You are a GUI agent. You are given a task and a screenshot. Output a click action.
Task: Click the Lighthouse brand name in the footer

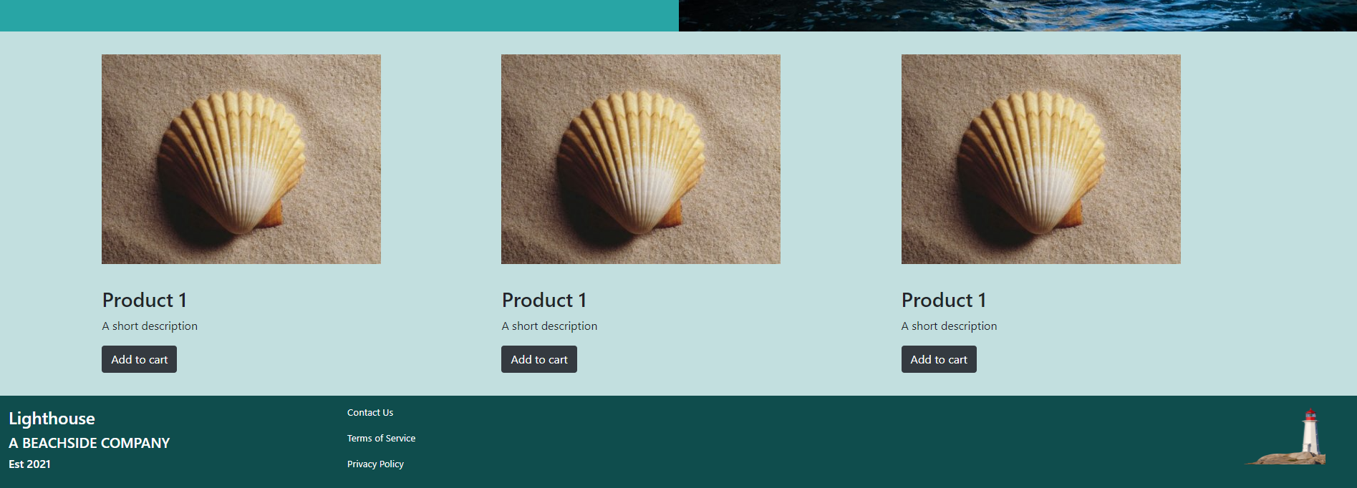52,419
